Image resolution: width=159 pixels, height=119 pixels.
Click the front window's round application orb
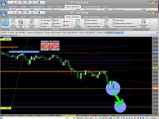(4, 13)
